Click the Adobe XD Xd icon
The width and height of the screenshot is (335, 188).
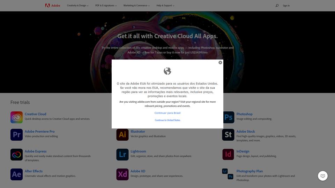[x=122, y=174]
